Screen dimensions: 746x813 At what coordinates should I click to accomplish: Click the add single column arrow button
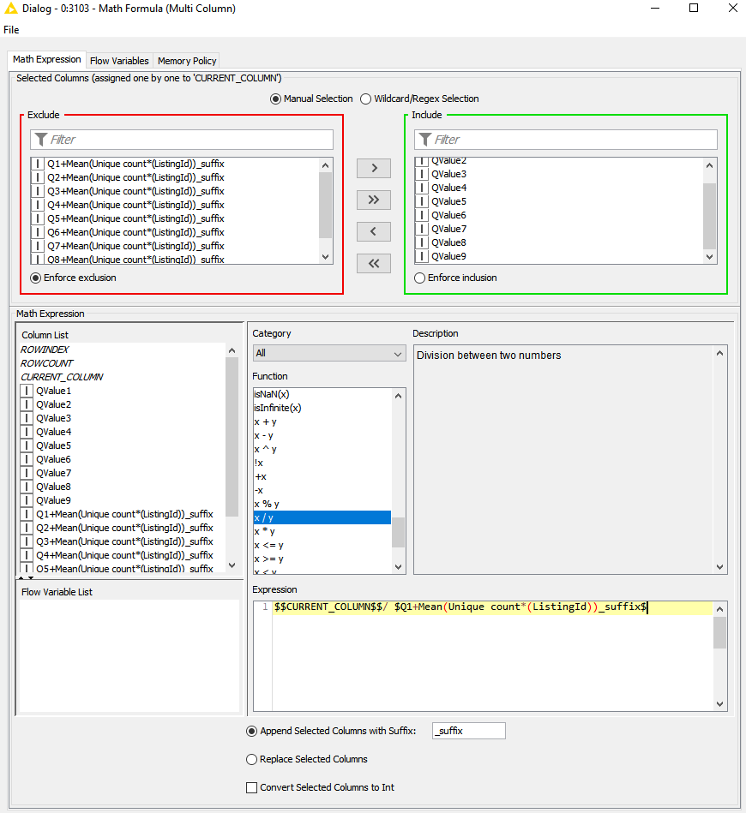point(373,168)
